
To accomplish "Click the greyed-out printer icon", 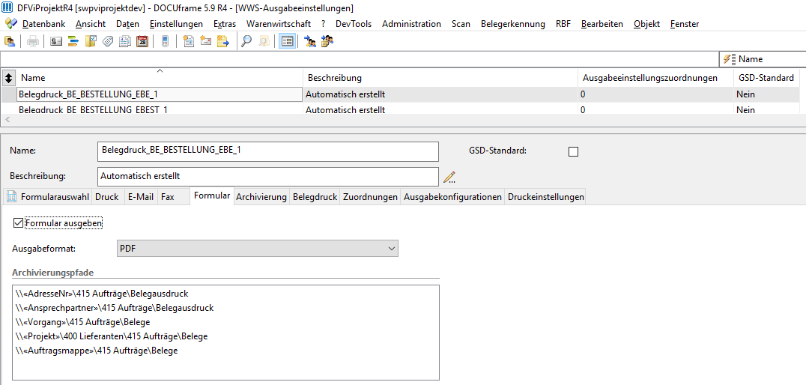I will (x=33, y=42).
